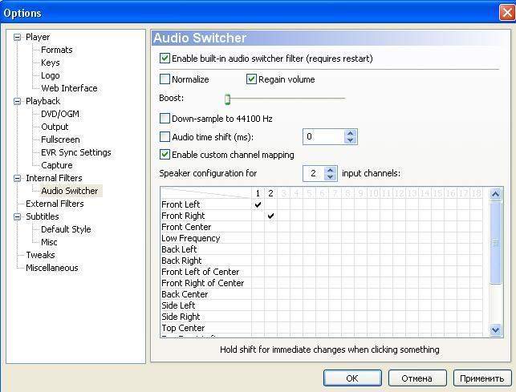Map Back Right to channel 2
The image size is (516, 392).
(x=270, y=261)
